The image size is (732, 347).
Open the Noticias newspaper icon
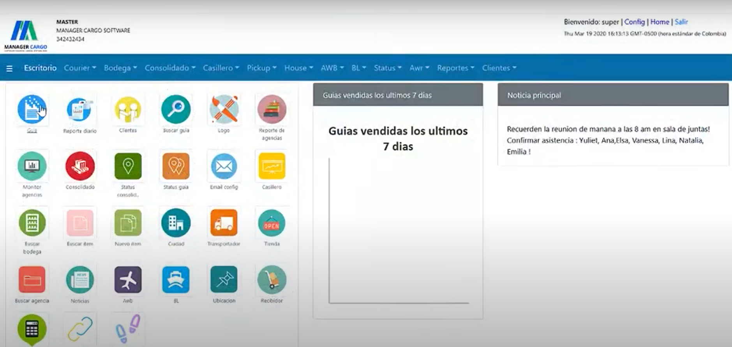80,280
